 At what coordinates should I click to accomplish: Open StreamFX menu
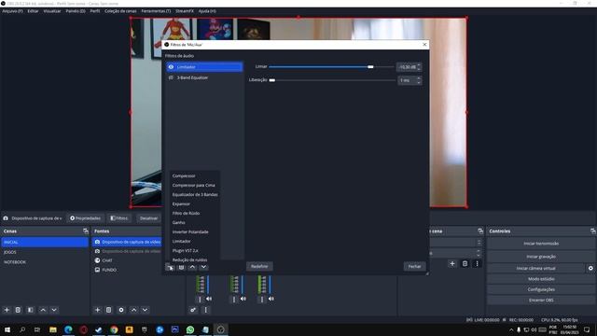[185, 11]
